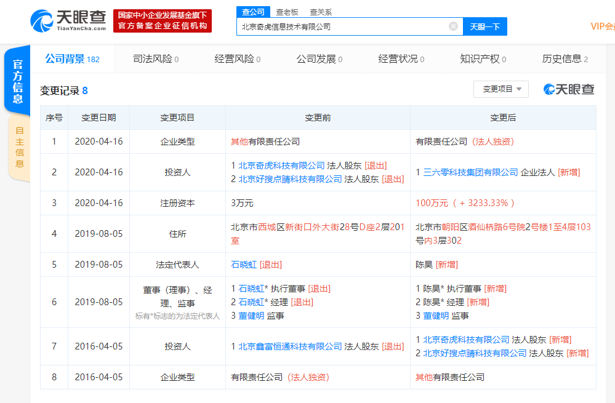Image resolution: width=615 pixels, height=403 pixels.
Task: Open the VIP会员 link at top right
Action: (x=602, y=26)
